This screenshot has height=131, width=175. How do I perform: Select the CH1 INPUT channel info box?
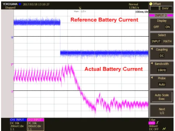click(x=18, y=124)
